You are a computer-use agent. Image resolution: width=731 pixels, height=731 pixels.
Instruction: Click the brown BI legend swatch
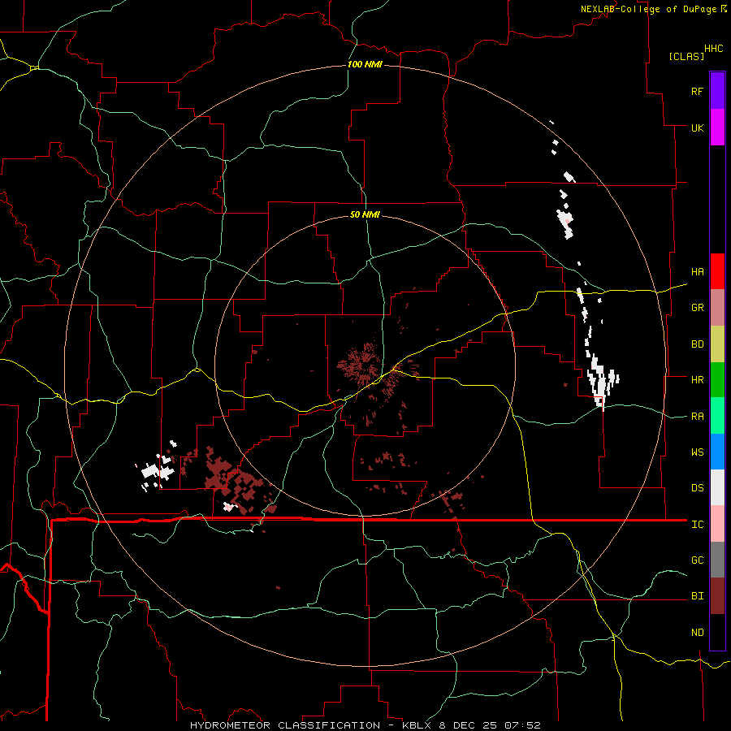[x=717, y=596]
